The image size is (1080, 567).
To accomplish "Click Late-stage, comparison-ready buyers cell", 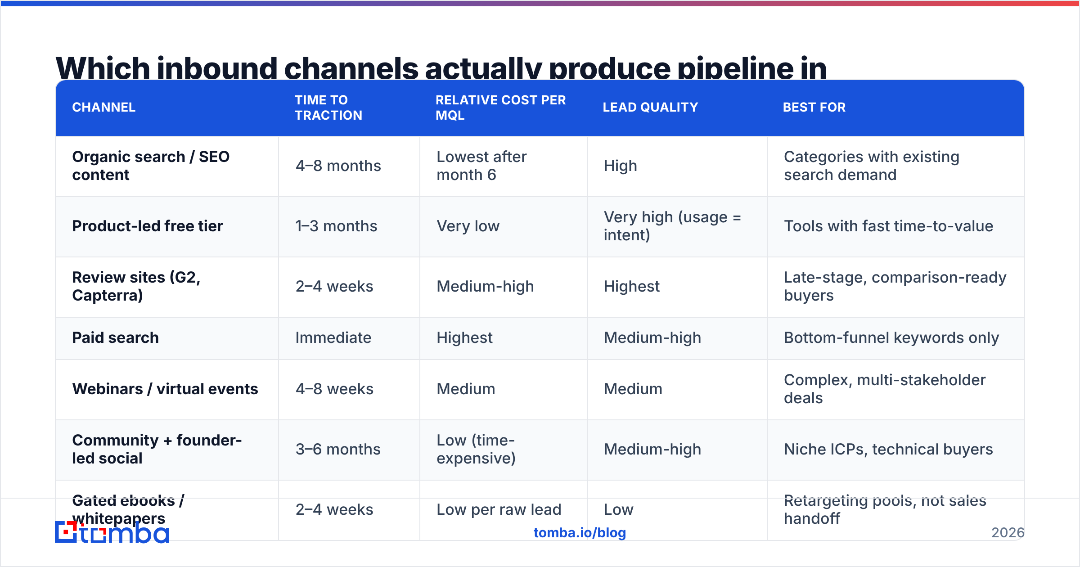I will coord(896,287).
